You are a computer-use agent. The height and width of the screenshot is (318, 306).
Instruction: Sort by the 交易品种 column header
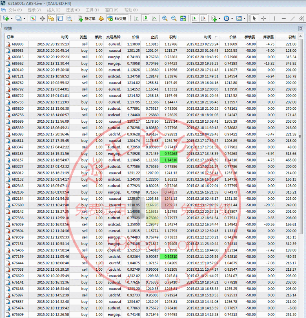[x=113, y=37]
